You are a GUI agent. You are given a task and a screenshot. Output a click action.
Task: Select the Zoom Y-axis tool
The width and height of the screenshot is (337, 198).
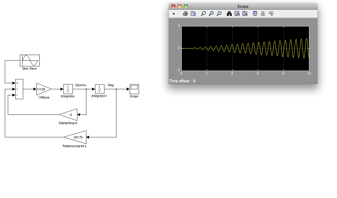point(219,14)
